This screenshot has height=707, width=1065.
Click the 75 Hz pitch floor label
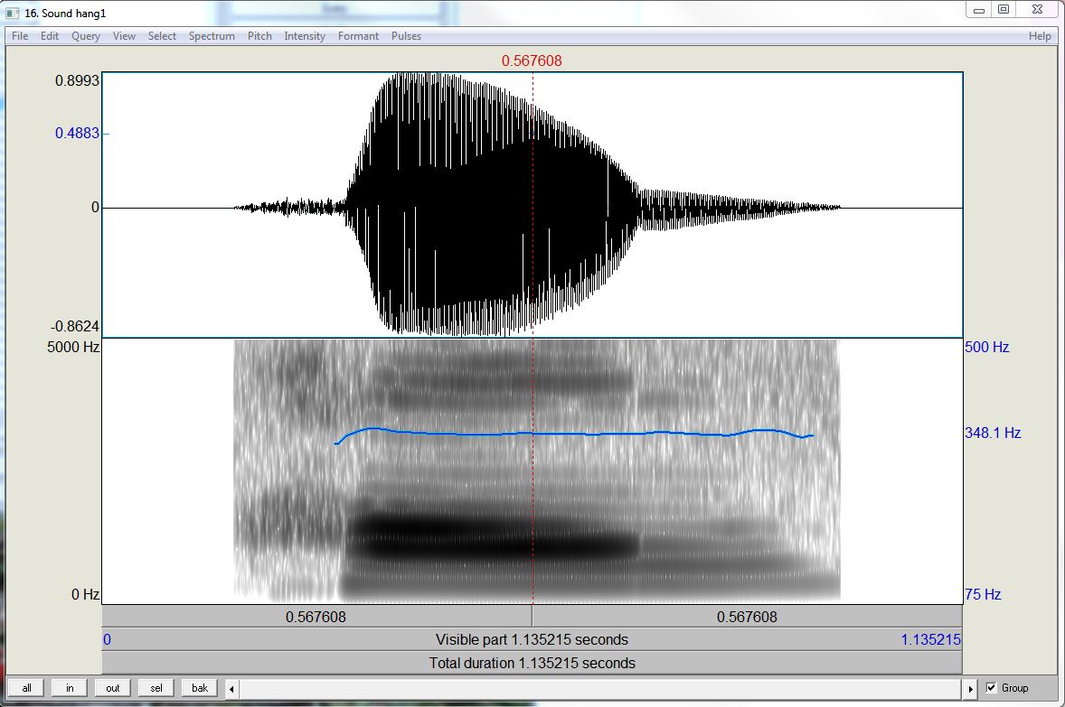[983, 595]
